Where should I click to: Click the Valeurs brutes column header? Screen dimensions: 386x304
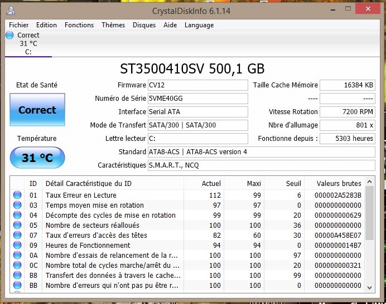pyautogui.click(x=335, y=184)
